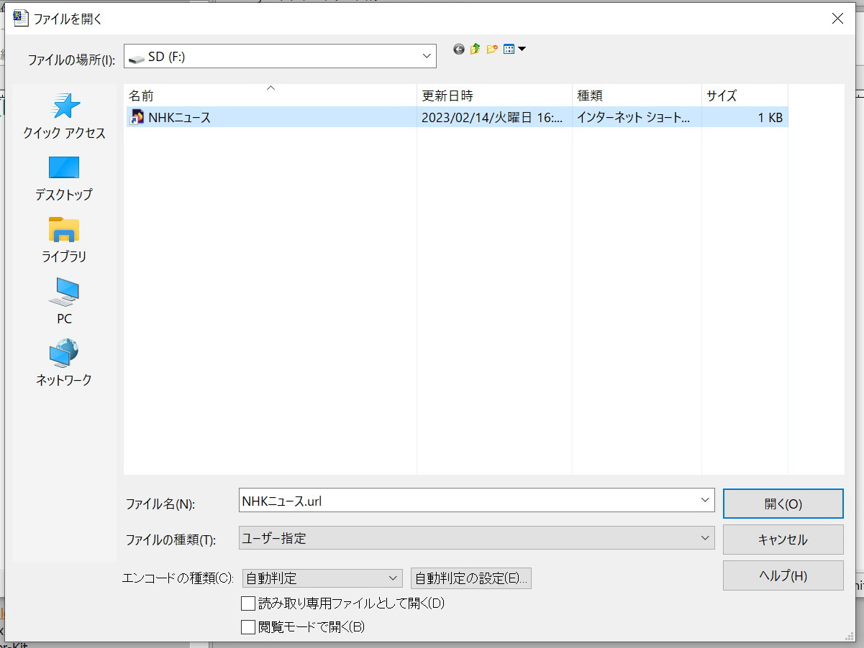Open Libraries (ライブラリ) location
This screenshot has width=864, height=648.
64,239
